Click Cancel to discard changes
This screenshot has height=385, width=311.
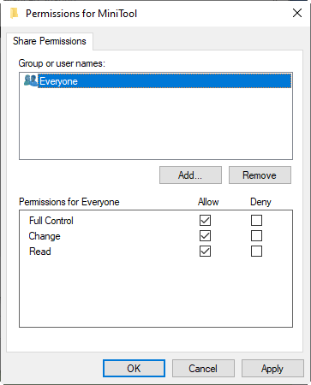click(x=203, y=369)
